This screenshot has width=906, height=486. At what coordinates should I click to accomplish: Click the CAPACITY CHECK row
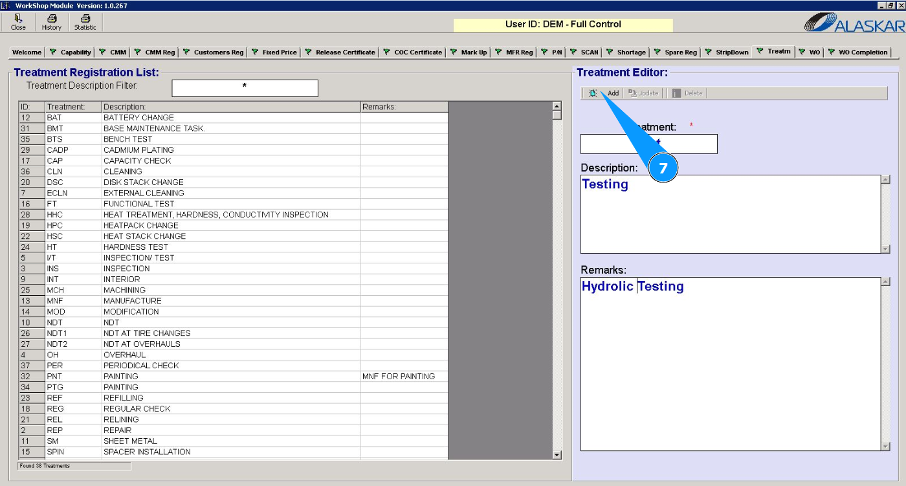[233, 160]
